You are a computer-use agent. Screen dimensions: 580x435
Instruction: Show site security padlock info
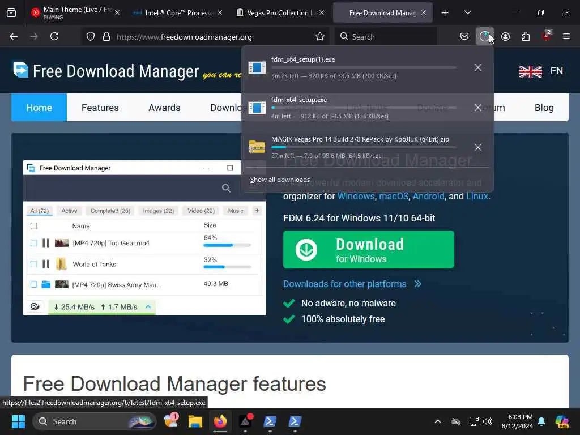[106, 37]
